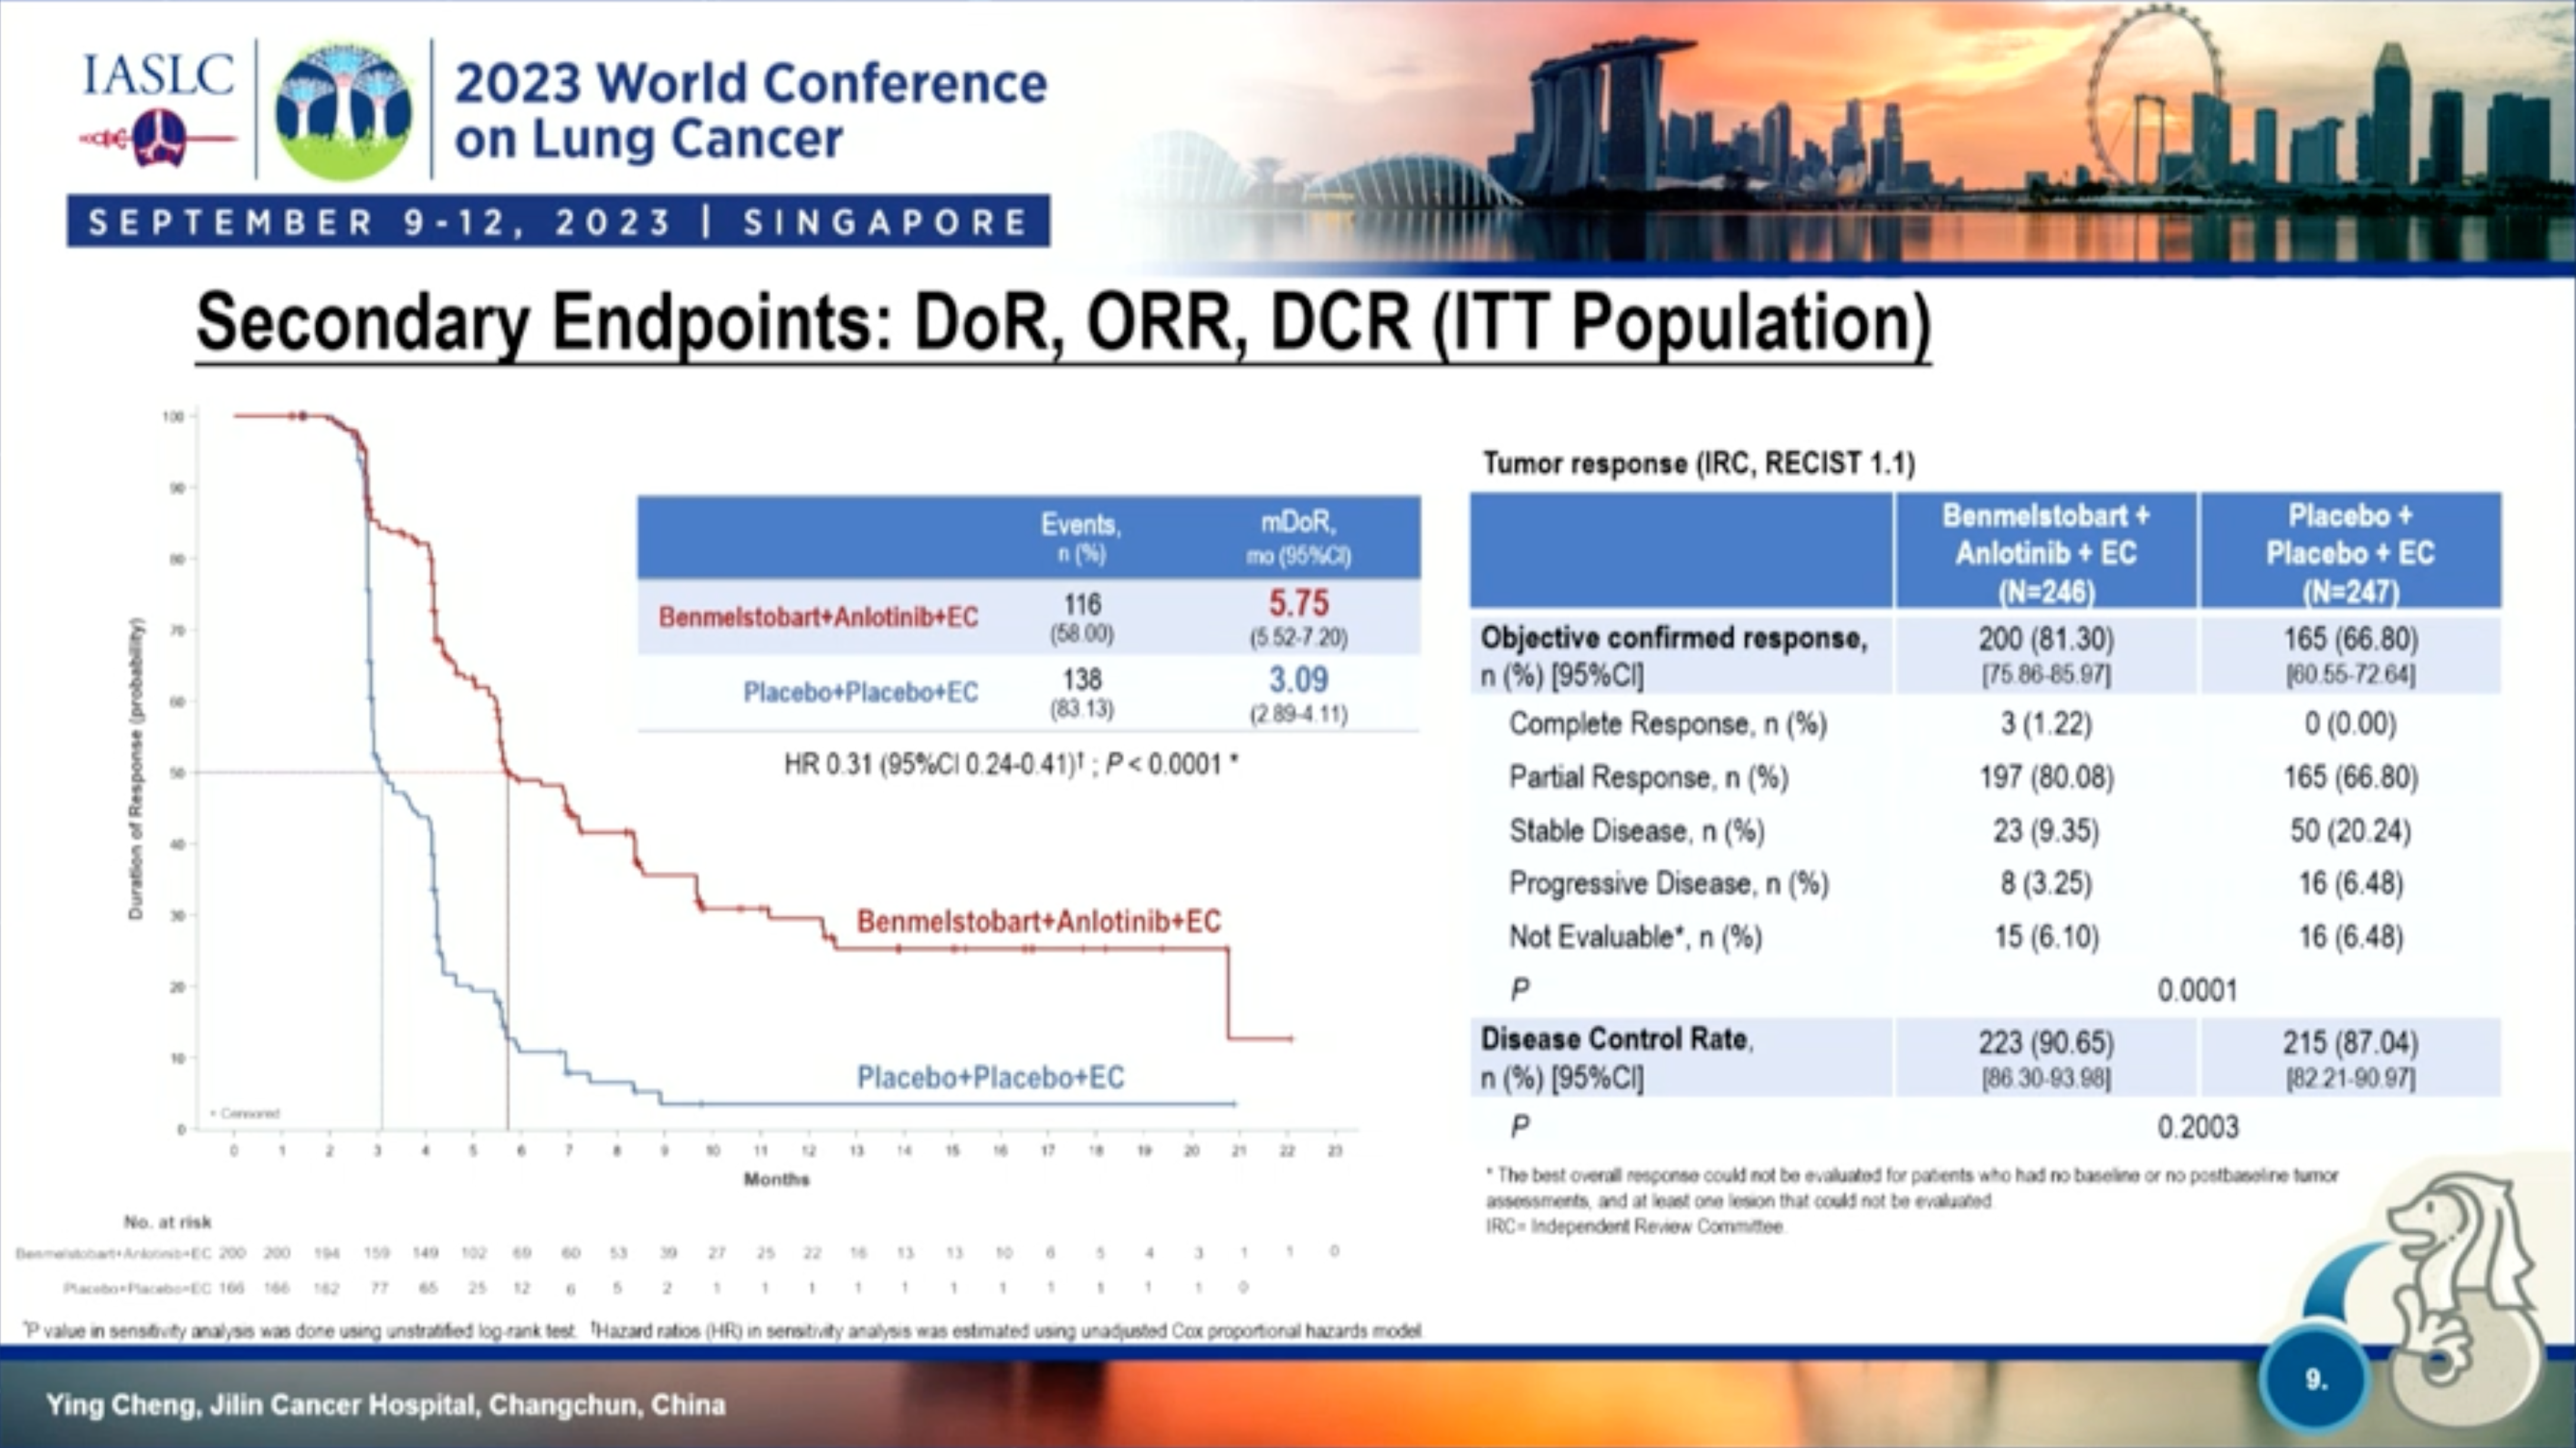The height and width of the screenshot is (1448, 2576).
Task: Select the footnote starting 'The best overall response'
Action: (x=1912, y=1188)
